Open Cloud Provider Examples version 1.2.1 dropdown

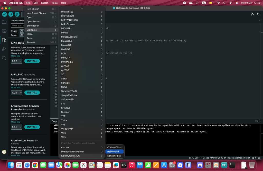coord(17,127)
